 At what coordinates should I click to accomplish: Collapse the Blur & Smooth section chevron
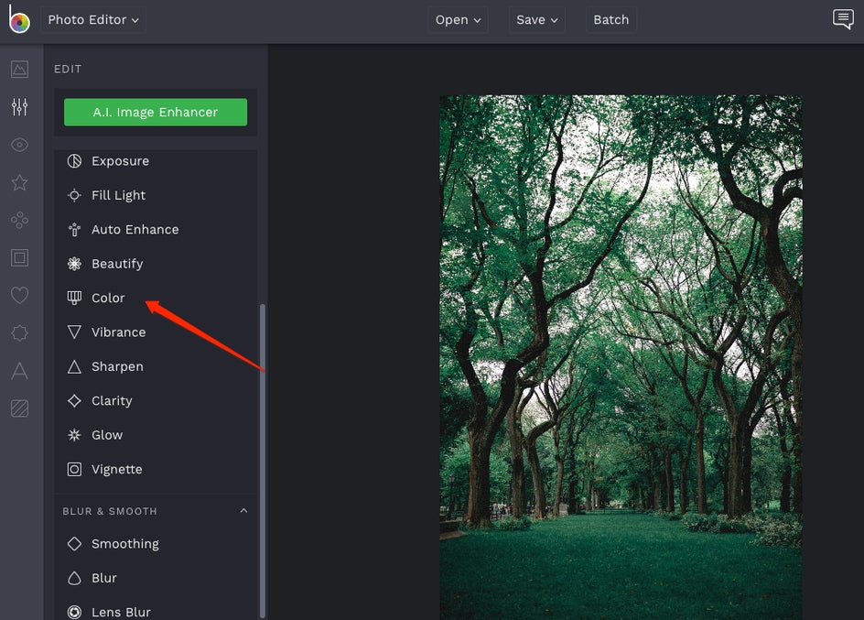pyautogui.click(x=243, y=511)
